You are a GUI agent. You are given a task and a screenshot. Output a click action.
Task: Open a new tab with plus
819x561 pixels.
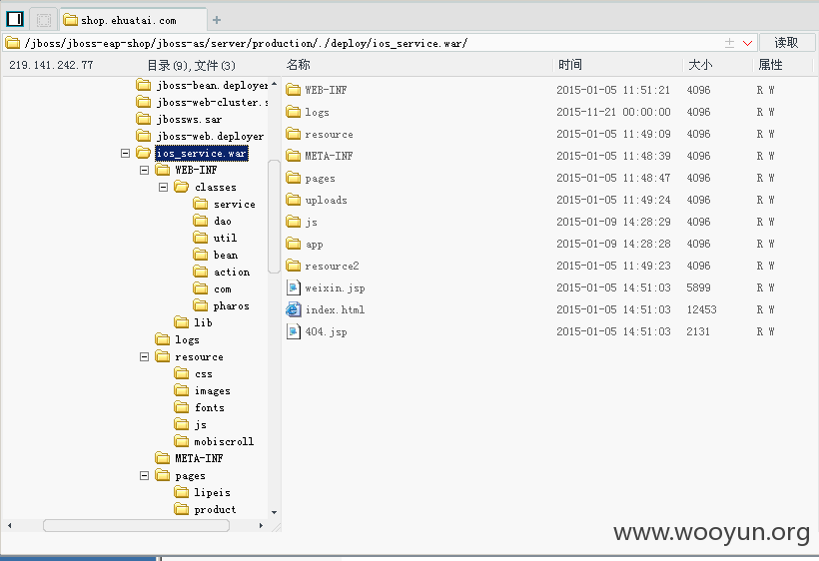click(x=217, y=20)
